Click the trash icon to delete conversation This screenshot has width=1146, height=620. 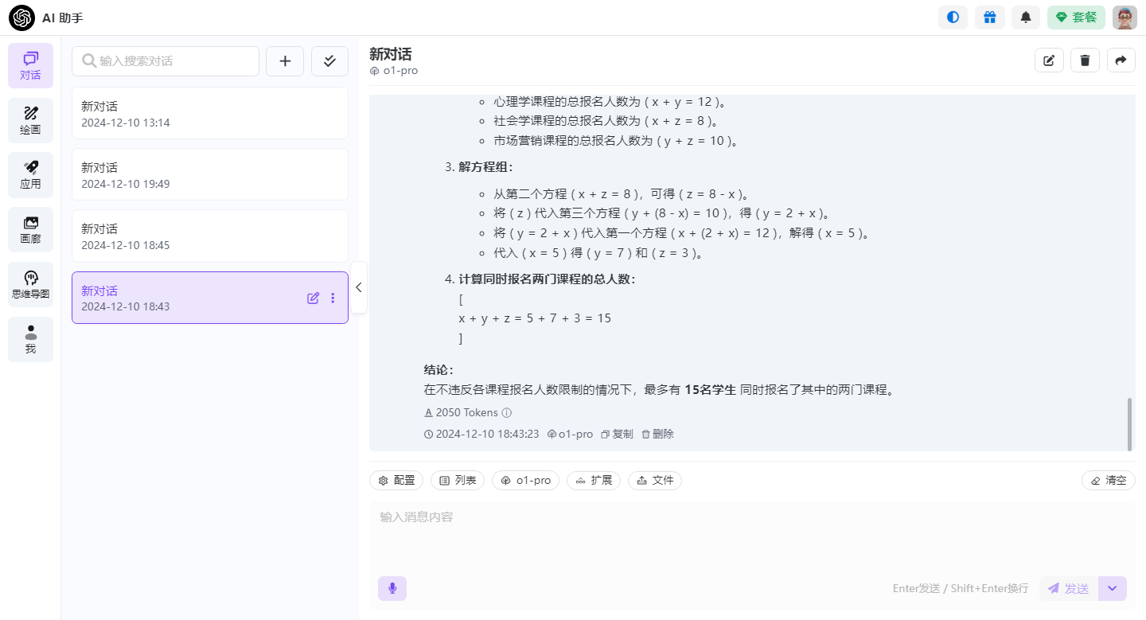tap(1085, 60)
